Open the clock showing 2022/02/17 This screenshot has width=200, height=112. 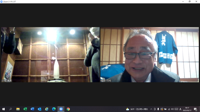[x=187, y=109]
